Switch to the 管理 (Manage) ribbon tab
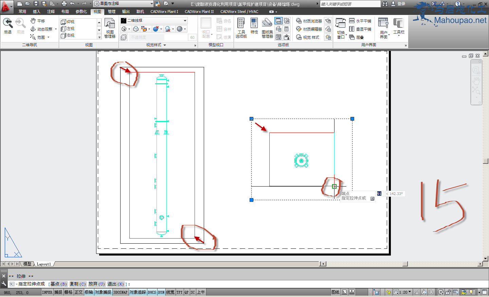The width and height of the screenshot is (489, 297). 112,12
